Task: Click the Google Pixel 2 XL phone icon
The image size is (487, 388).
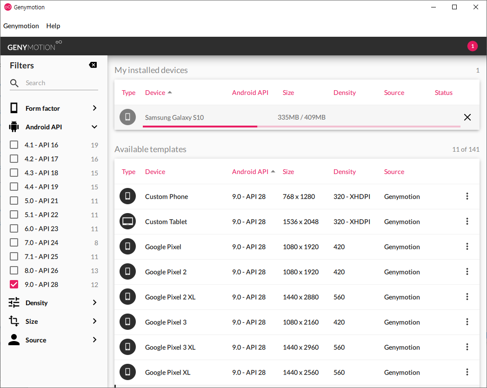Action: tap(127, 297)
